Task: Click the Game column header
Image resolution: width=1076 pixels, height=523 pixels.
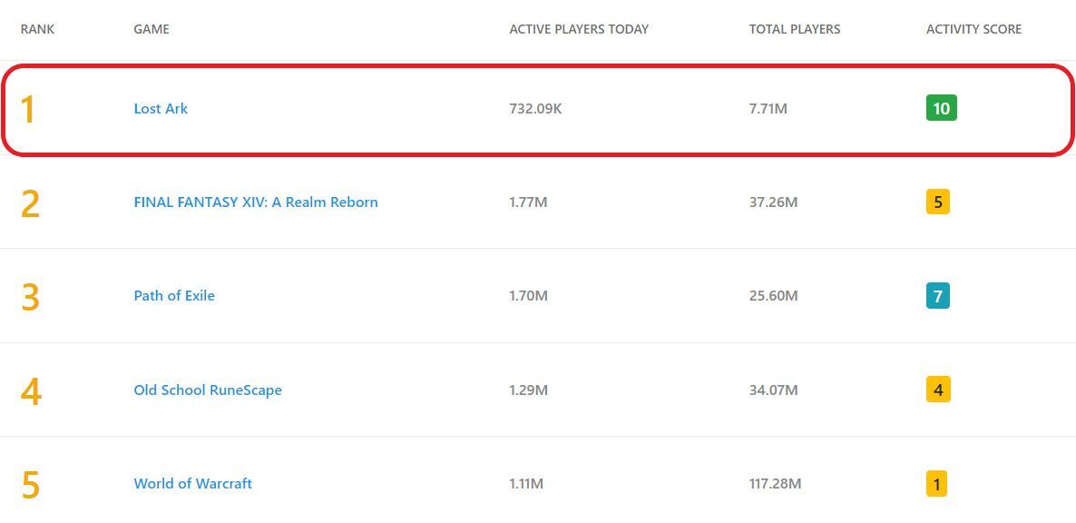Action: 152,29
